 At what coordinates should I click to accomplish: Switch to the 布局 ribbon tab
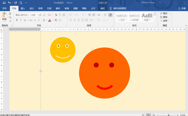coord(41,9)
